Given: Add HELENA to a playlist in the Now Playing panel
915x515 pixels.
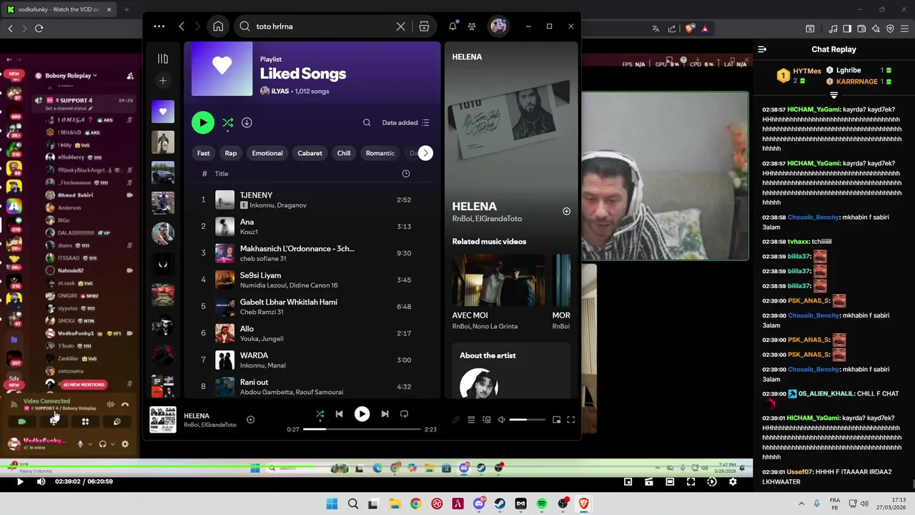Looking at the screenshot, I should click(566, 211).
